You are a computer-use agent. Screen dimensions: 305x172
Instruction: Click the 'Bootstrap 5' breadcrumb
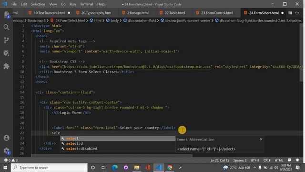(36, 21)
